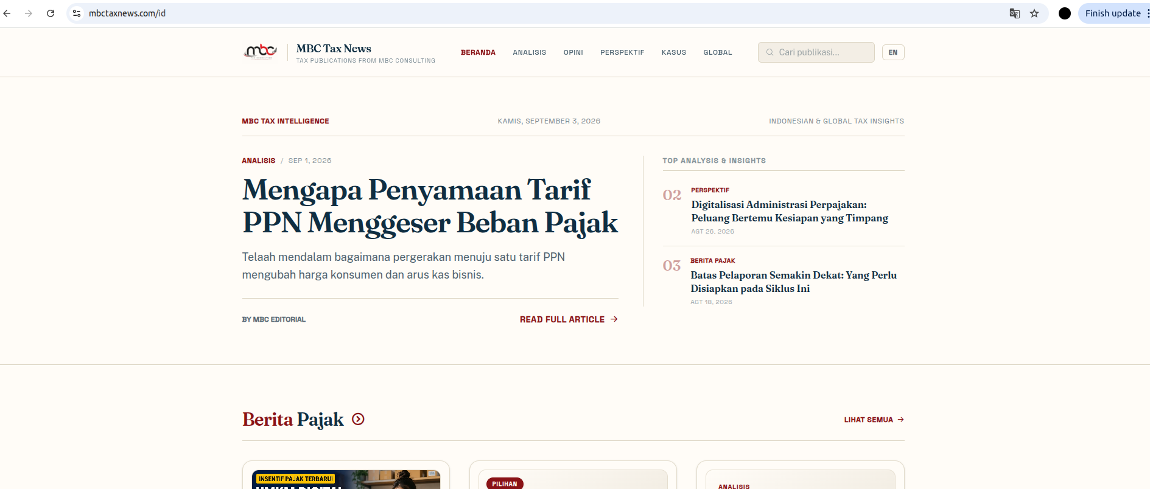Click the PILIHAN badge on middle card

[505, 484]
